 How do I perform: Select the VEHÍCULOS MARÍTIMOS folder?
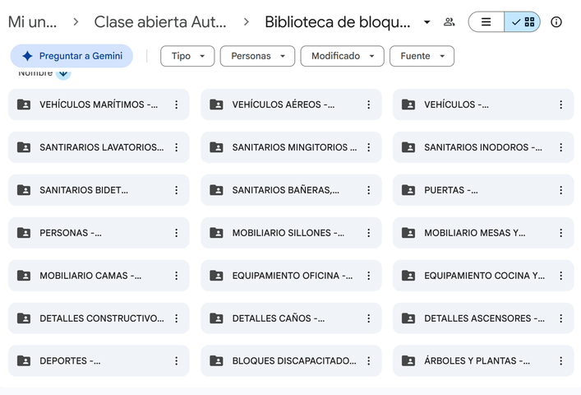[99, 105]
